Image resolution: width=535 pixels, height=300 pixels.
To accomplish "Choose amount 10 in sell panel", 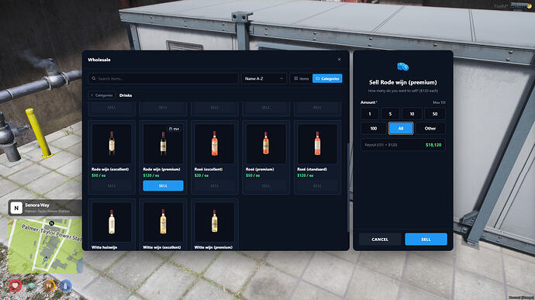I will pyautogui.click(x=412, y=114).
